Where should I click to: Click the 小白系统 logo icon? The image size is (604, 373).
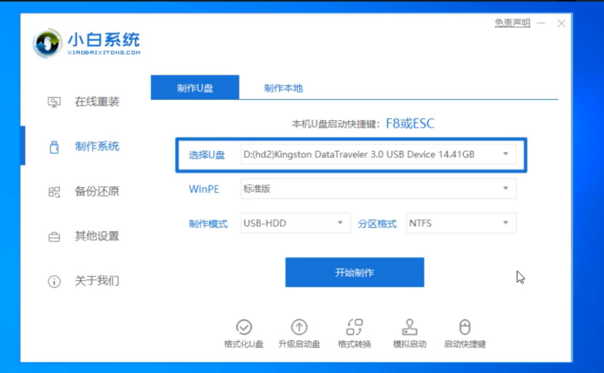pos(47,43)
